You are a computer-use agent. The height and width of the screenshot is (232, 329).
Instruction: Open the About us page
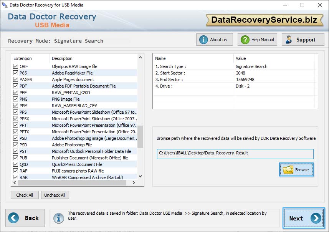(x=215, y=40)
